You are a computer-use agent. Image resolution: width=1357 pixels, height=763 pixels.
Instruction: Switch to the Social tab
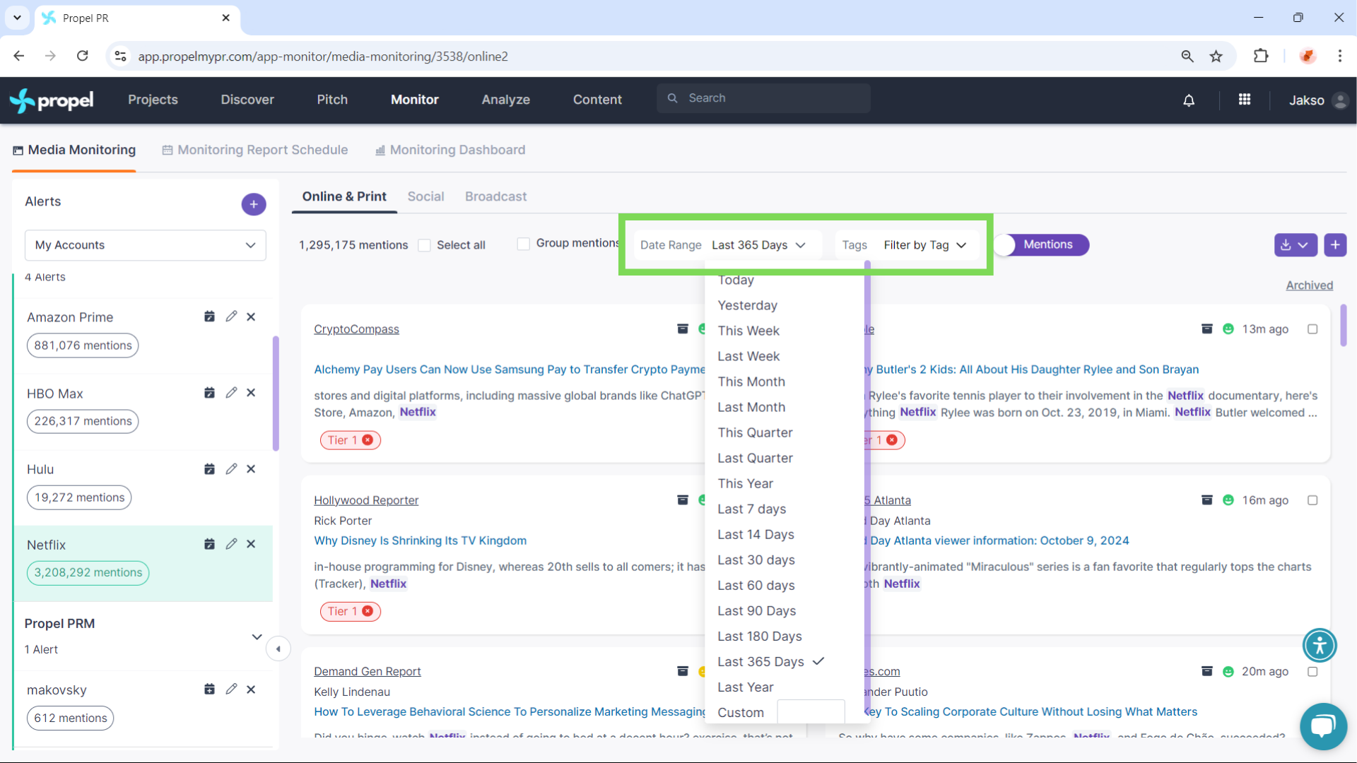[425, 196]
